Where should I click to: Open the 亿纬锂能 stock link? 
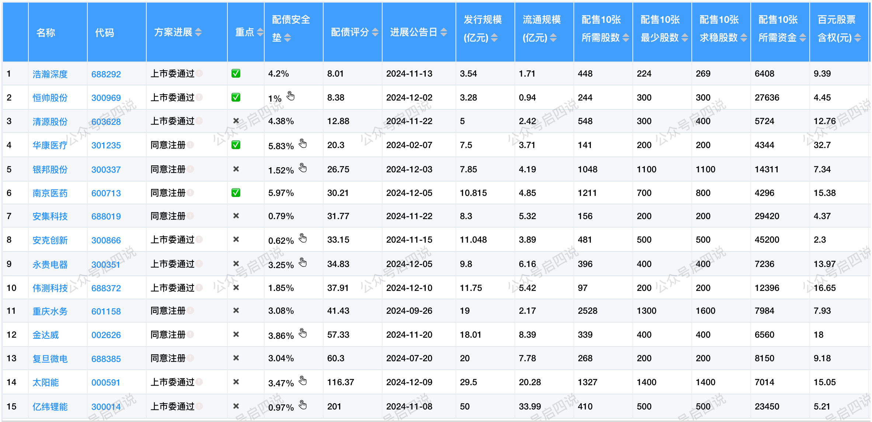coord(50,407)
